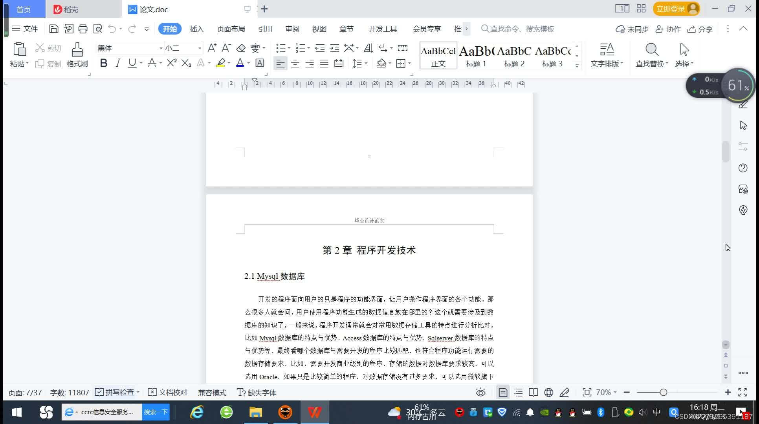This screenshot has width=759, height=424.
Task: Expand more ribbon tabs chevron
Action: (x=466, y=29)
